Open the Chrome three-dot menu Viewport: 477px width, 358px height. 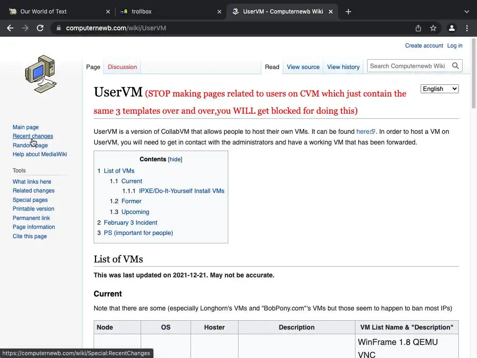(467, 28)
